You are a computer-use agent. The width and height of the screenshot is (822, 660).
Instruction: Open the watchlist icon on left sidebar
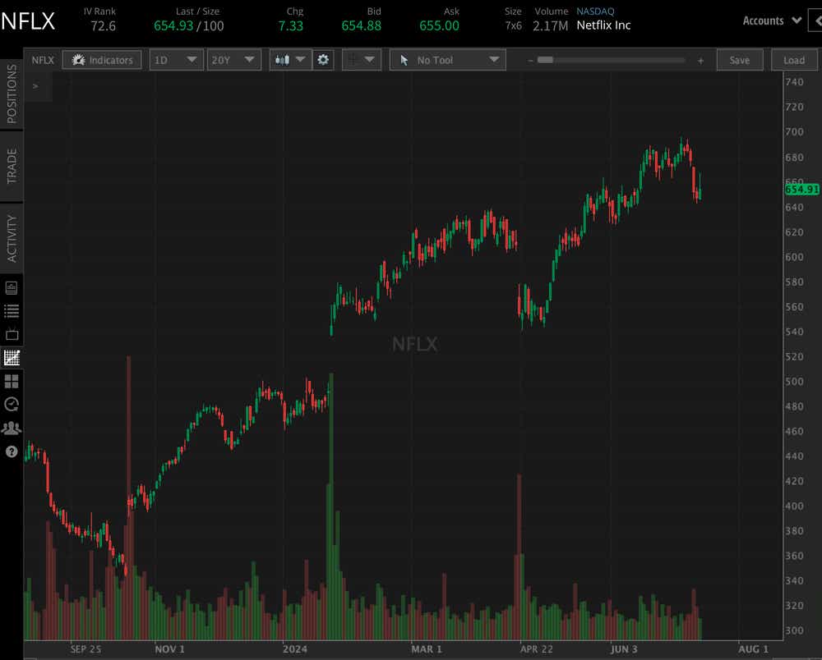pyautogui.click(x=11, y=310)
